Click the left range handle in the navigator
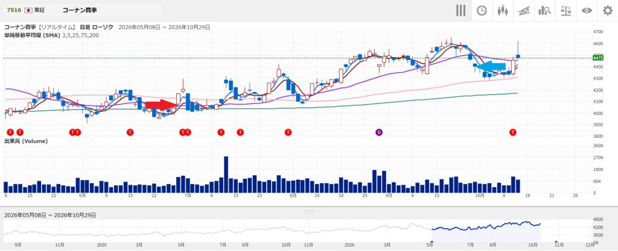The width and height of the screenshot is (618, 251). coord(432,241)
